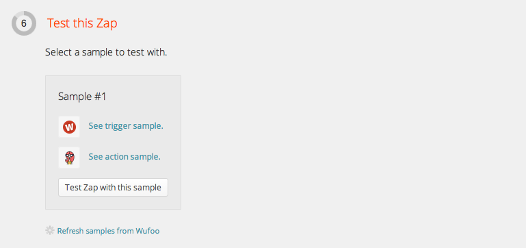
Task: Select the Sample #1 card title
Action: click(82, 97)
